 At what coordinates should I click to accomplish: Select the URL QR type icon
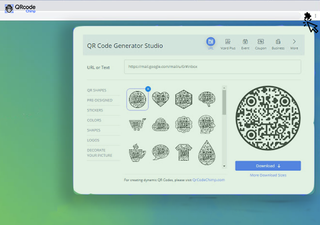pyautogui.click(x=211, y=43)
